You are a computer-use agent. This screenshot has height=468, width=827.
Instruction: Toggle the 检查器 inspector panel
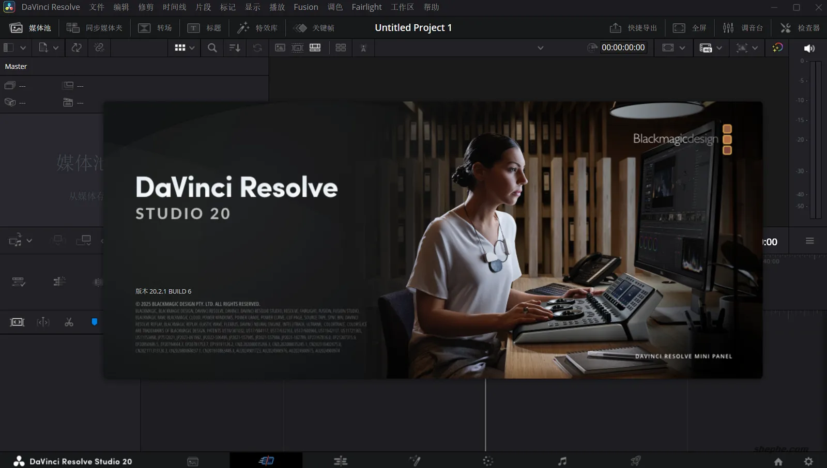point(800,28)
